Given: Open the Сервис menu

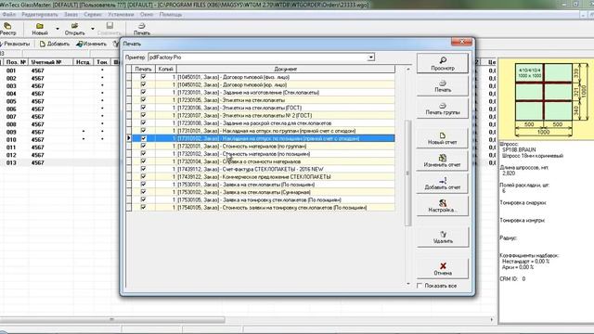Looking at the screenshot, I should click(x=93, y=15).
